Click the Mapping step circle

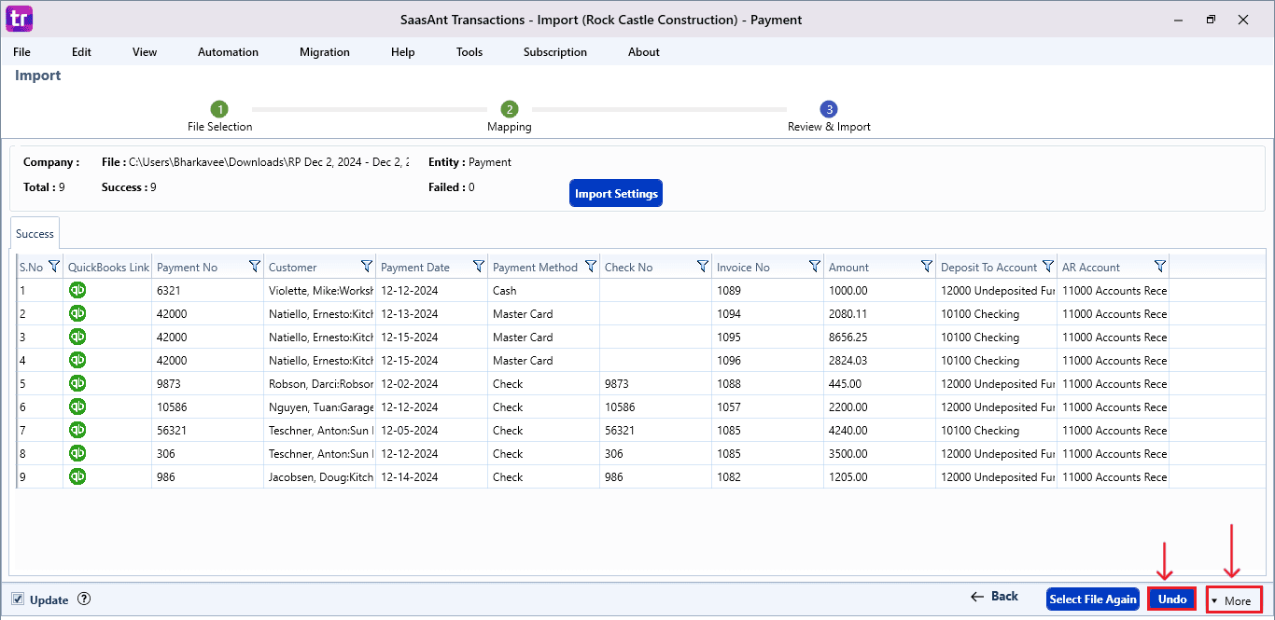click(510, 109)
